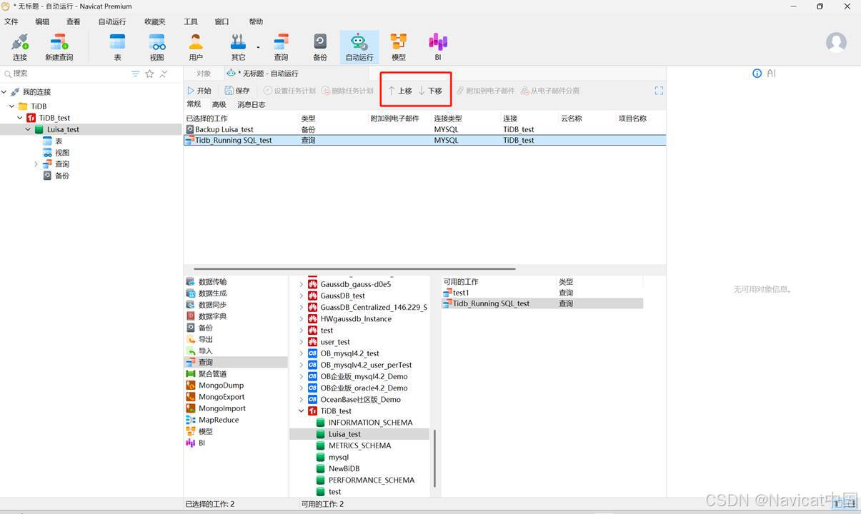Open the 工具 menu
The width and height of the screenshot is (861, 514).
191,21
